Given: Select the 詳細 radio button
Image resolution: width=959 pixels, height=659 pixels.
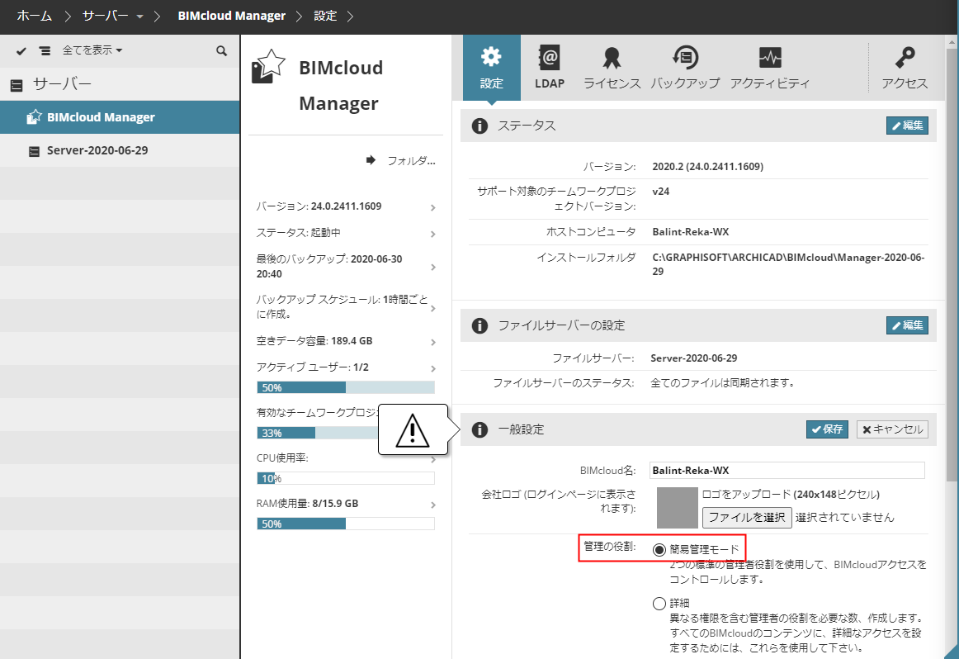Looking at the screenshot, I should pos(659,604).
